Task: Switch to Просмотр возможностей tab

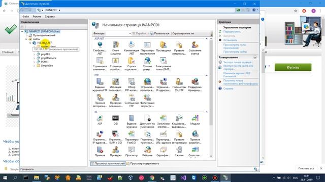Action: [x=108, y=163]
